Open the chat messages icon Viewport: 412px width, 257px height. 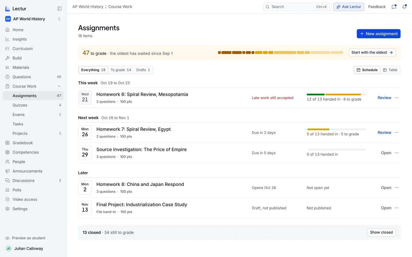click(x=394, y=7)
